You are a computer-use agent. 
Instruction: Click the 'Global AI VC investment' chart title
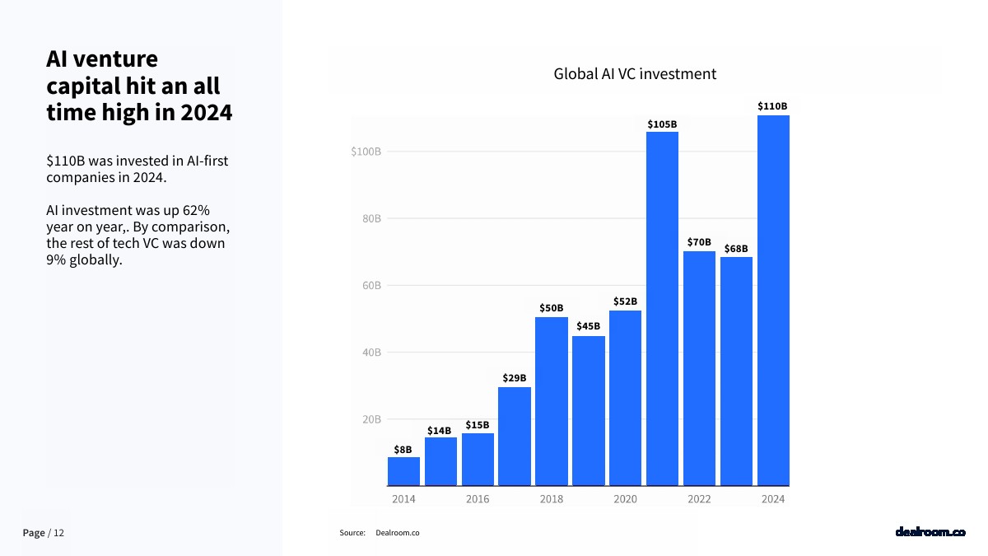tap(635, 74)
